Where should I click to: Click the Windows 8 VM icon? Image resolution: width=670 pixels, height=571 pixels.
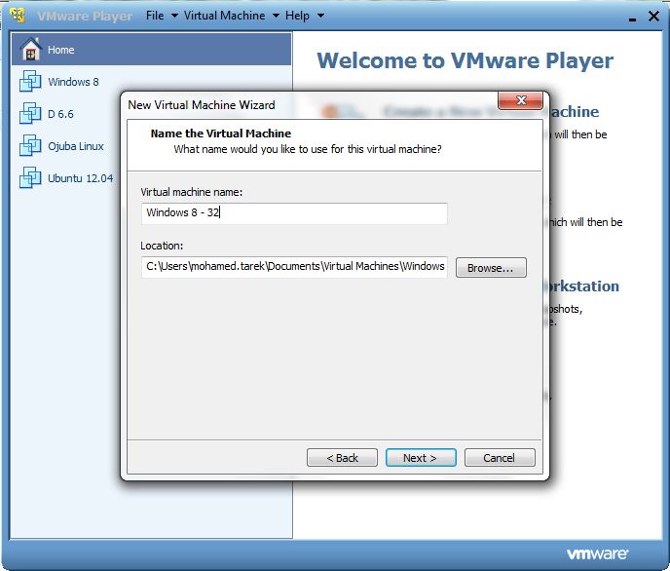tap(30, 81)
